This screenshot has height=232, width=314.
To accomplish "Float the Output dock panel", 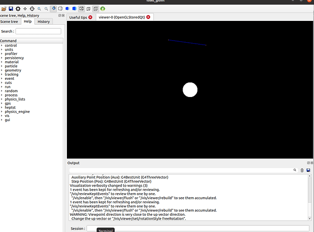I will point(308,163).
